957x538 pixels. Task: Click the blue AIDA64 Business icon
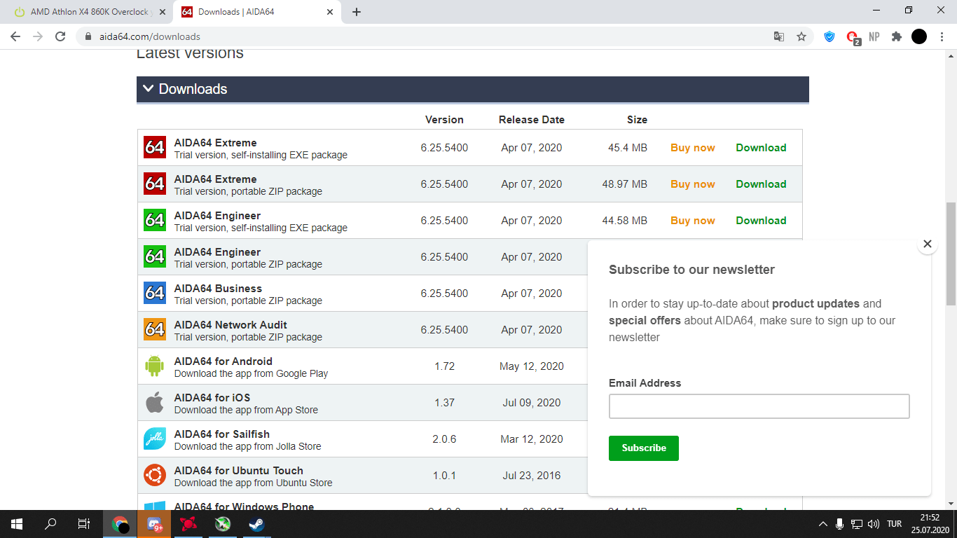point(155,293)
